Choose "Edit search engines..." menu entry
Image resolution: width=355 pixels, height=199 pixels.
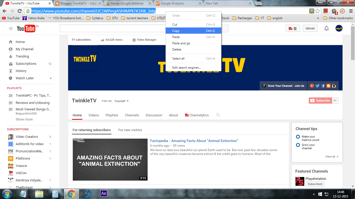click(x=193, y=68)
